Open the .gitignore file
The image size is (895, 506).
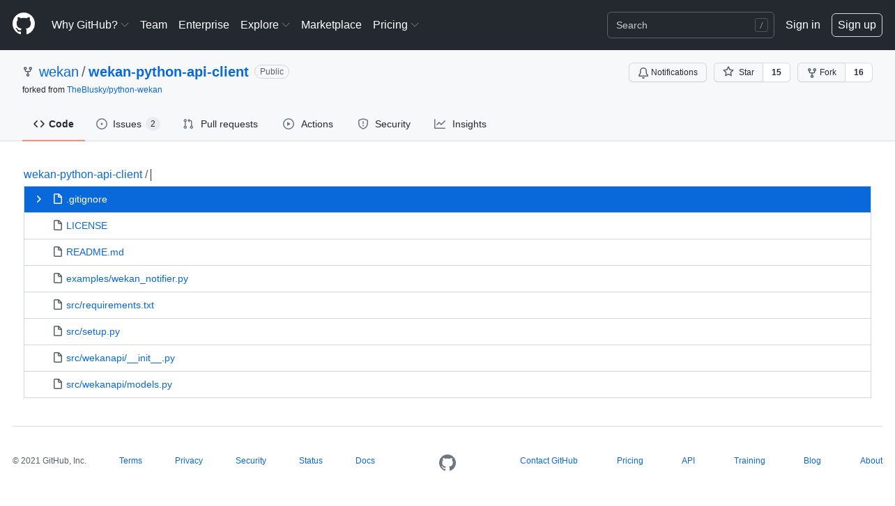86,200
